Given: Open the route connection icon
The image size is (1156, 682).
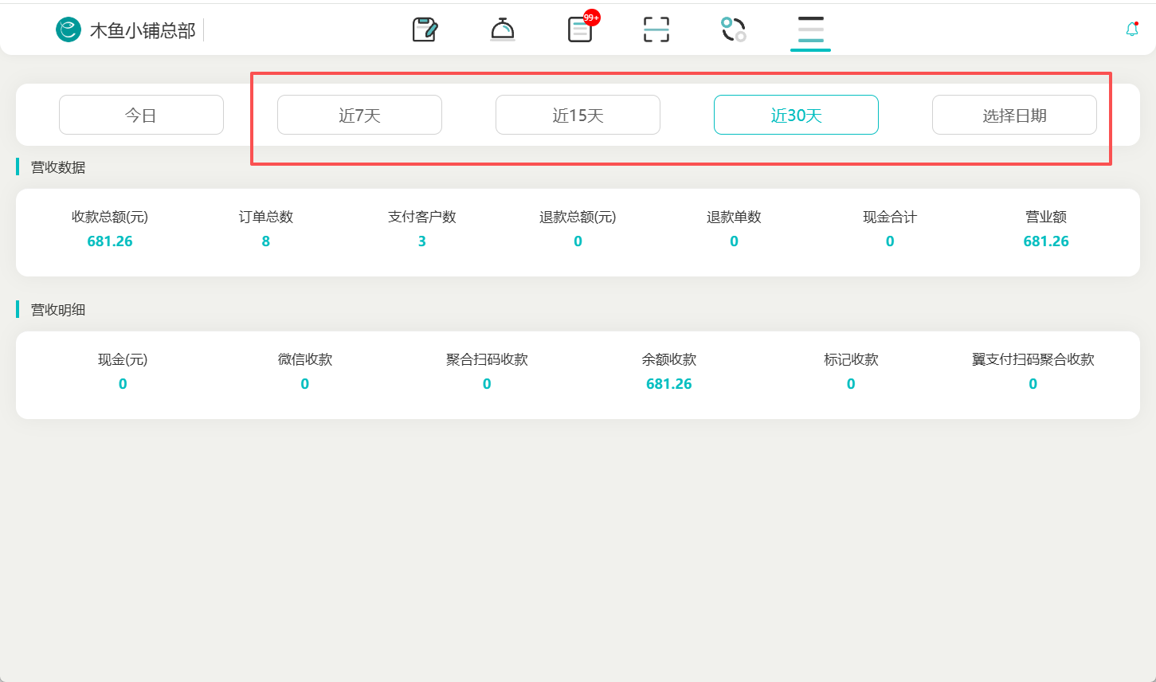Looking at the screenshot, I should 733,30.
